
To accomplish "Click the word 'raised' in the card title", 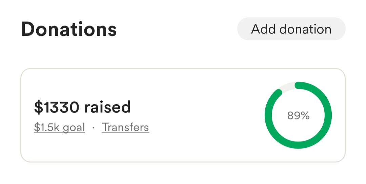I will [x=107, y=107].
